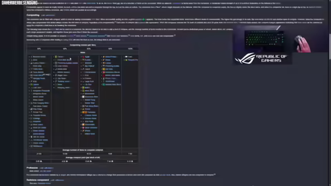The height and width of the screenshot is (186, 331).
Task: Open main article link under Redstone component
Action: point(44,183)
